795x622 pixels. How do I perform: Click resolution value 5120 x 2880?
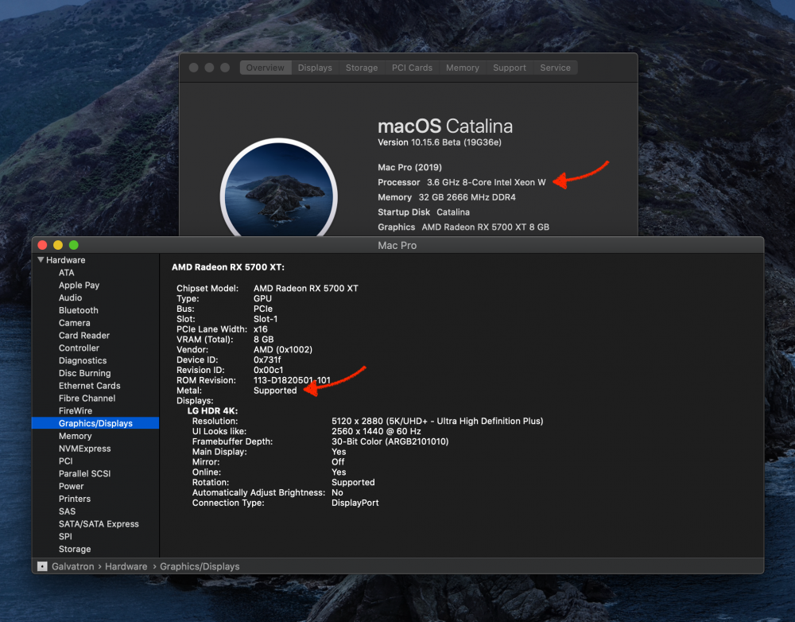437,421
